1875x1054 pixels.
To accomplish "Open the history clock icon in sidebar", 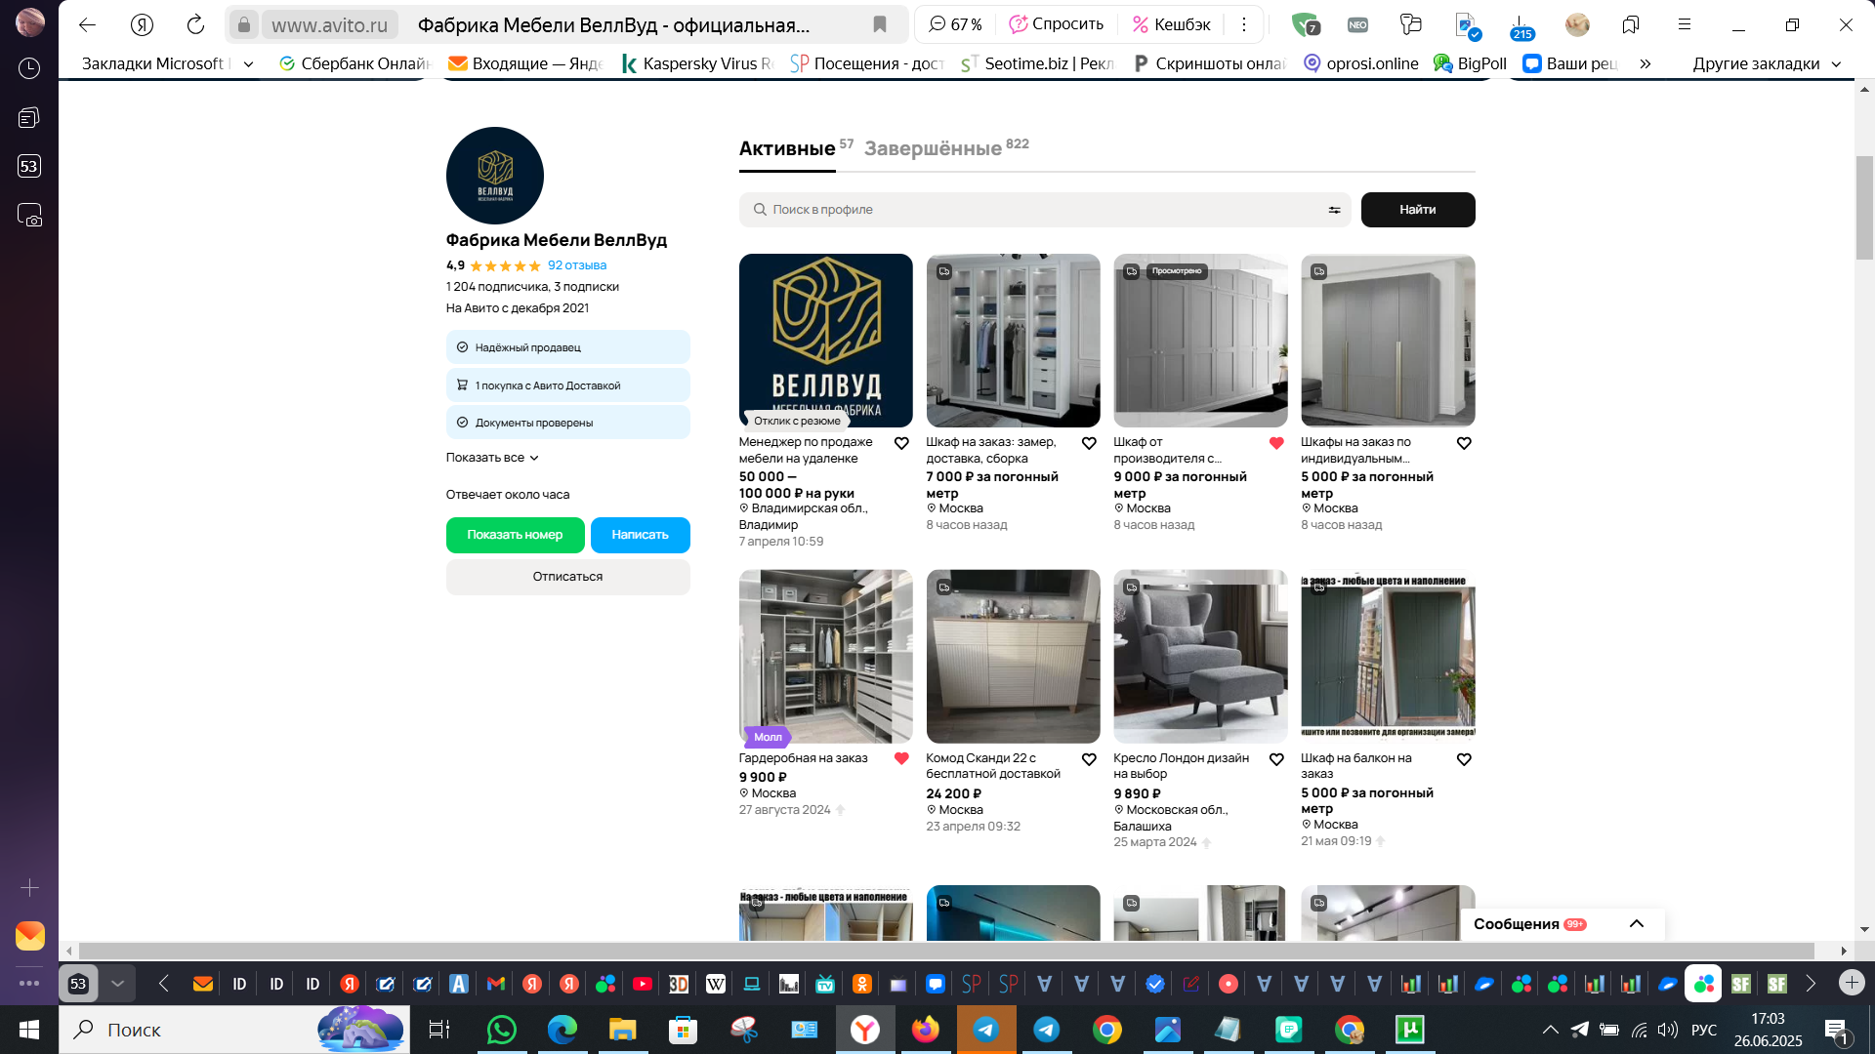I will click(x=29, y=68).
